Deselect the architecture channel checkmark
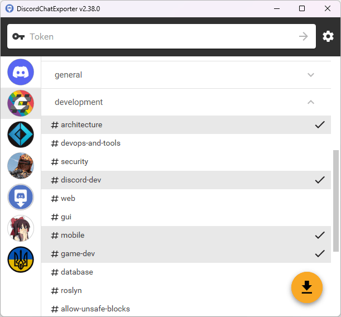Image resolution: width=341 pixels, height=317 pixels. 320,124
